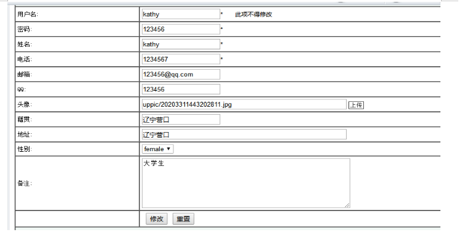
Task: Click the 性别 label text
Action: (x=25, y=149)
